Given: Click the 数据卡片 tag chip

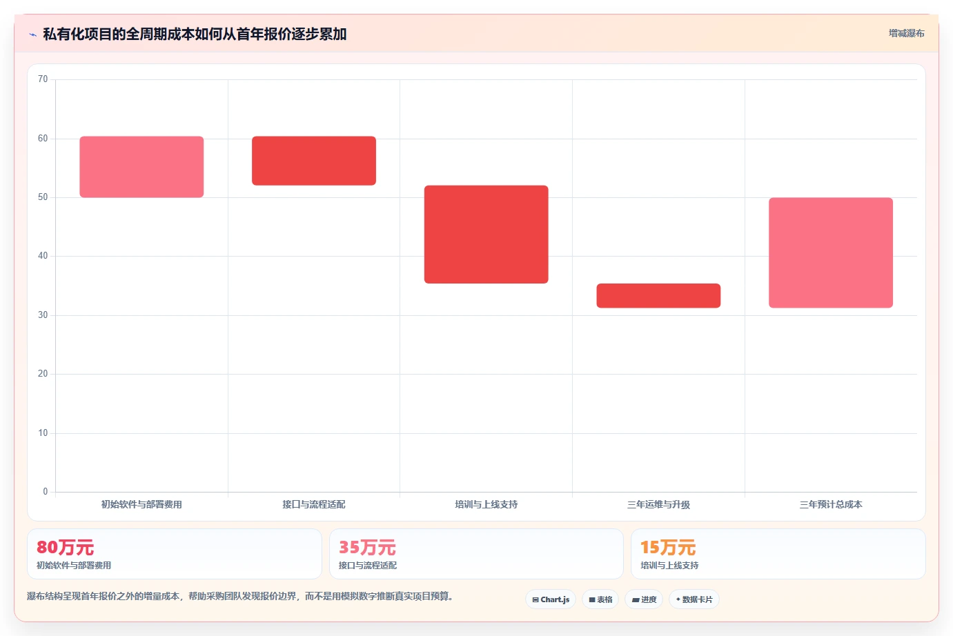Looking at the screenshot, I should [694, 599].
